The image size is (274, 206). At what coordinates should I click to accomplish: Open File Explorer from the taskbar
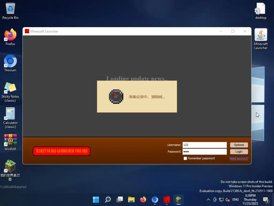(x=131, y=200)
